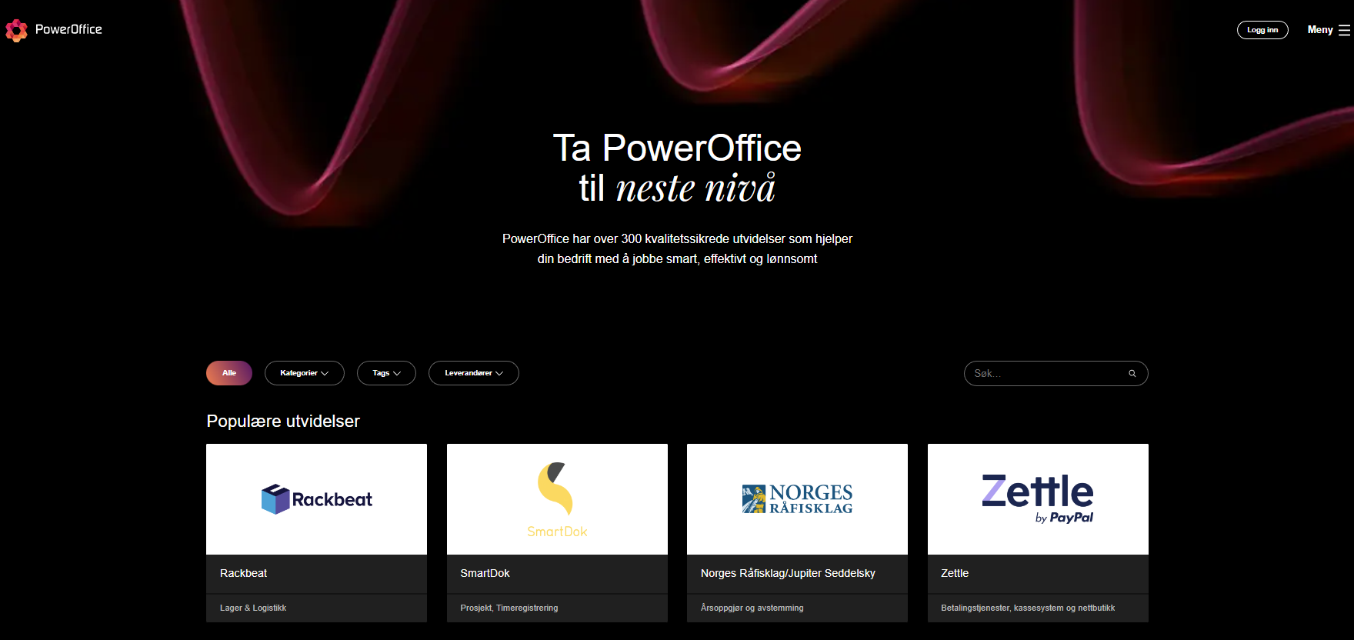Image resolution: width=1354 pixels, height=640 pixels.
Task: Expand the Tags dropdown
Action: point(386,373)
